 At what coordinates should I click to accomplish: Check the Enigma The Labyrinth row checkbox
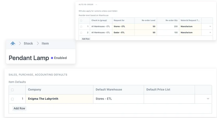(x=12, y=99)
